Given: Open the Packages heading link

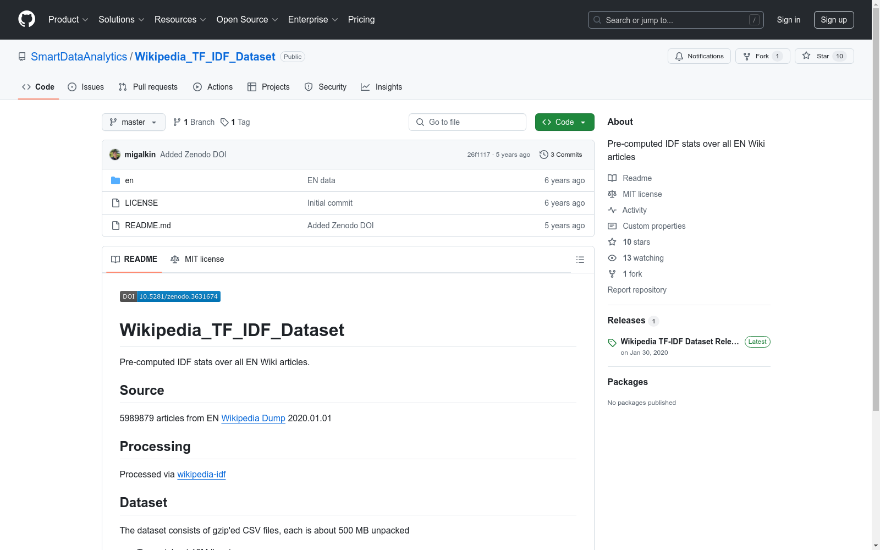Looking at the screenshot, I should (628, 382).
